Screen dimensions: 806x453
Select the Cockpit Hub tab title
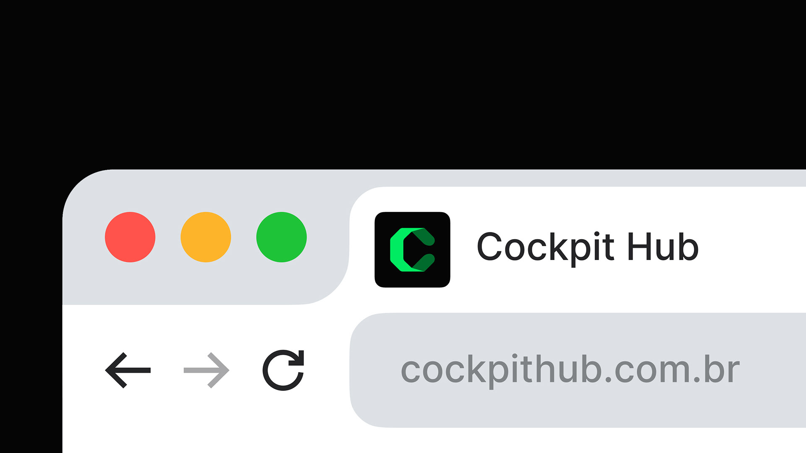click(x=588, y=247)
